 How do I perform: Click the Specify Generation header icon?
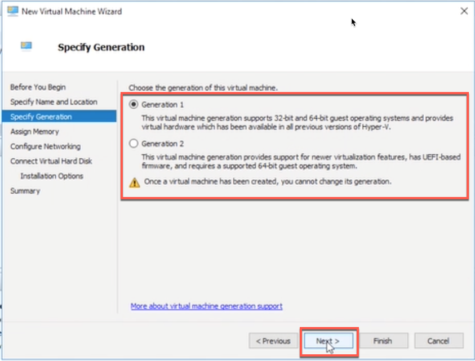pyautogui.click(x=26, y=46)
